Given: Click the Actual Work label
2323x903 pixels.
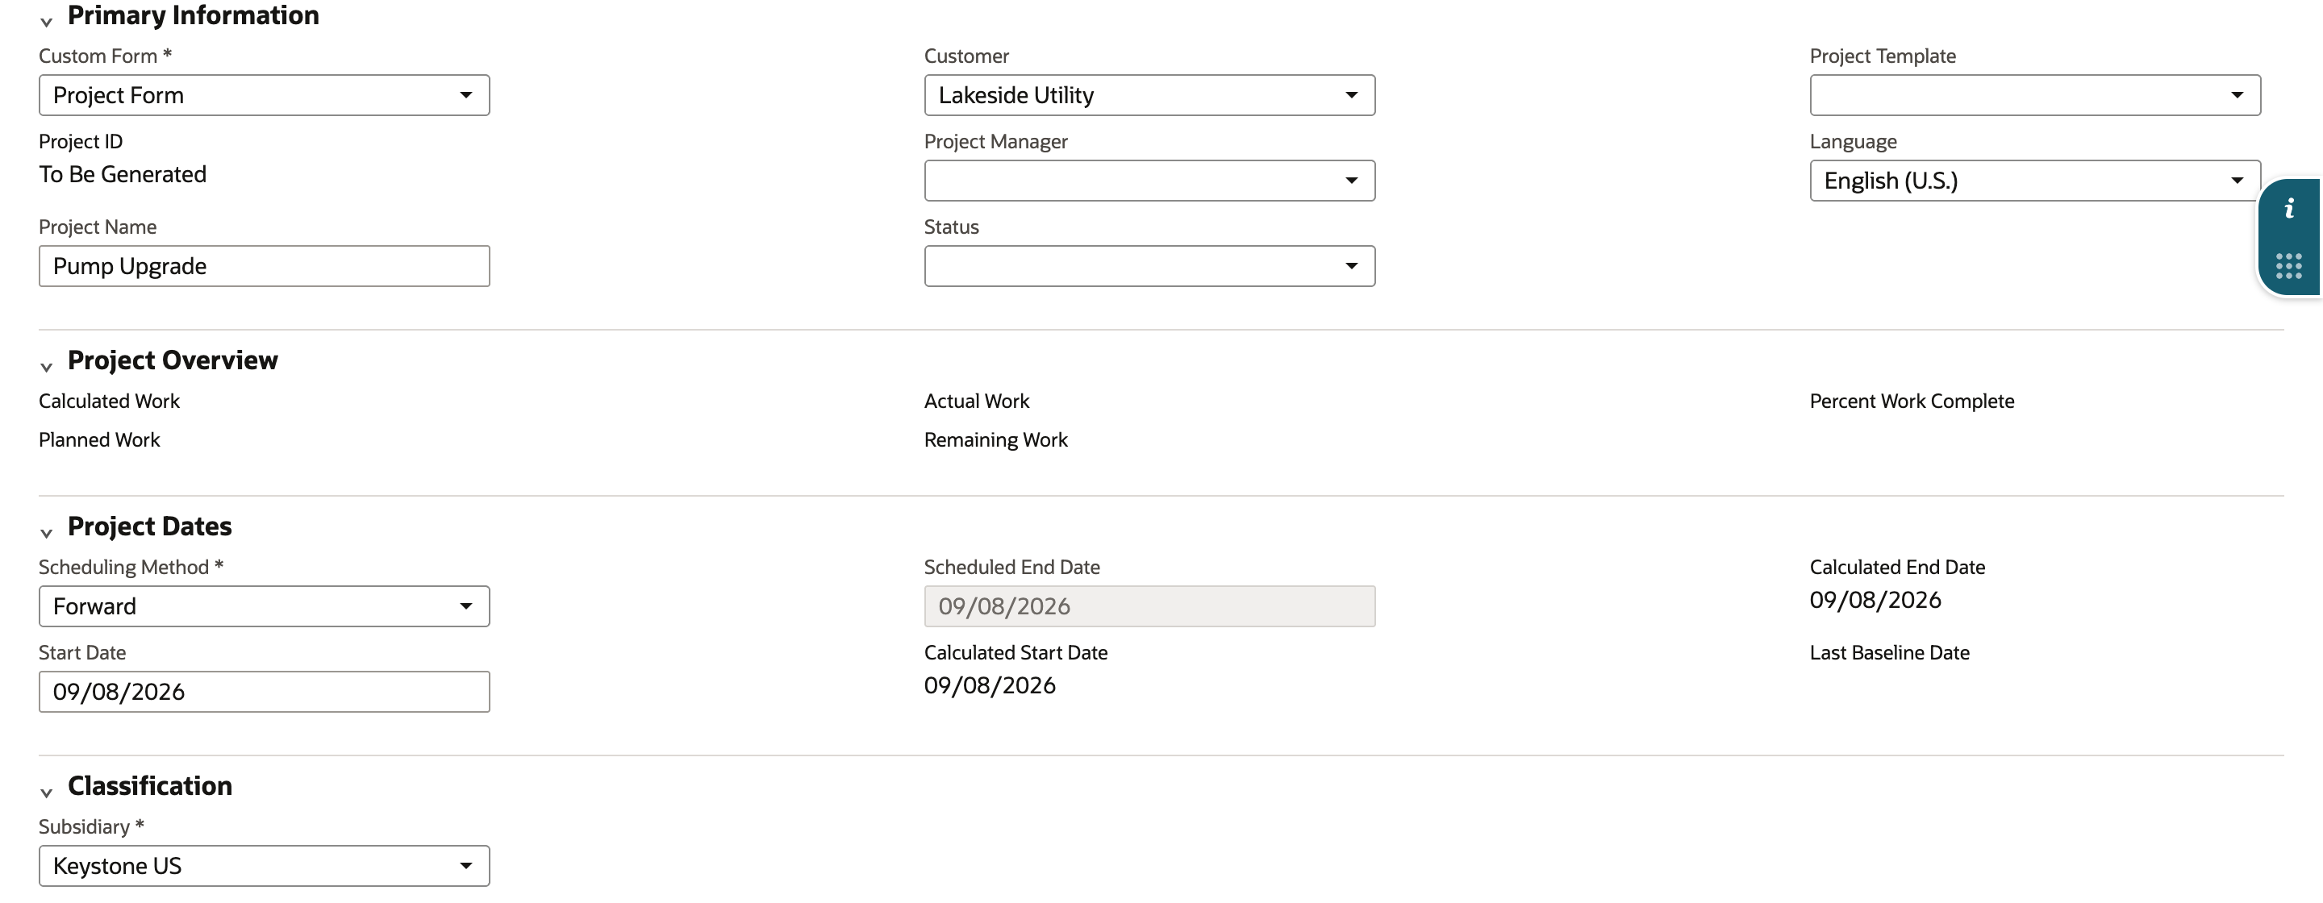Looking at the screenshot, I should tap(977, 401).
